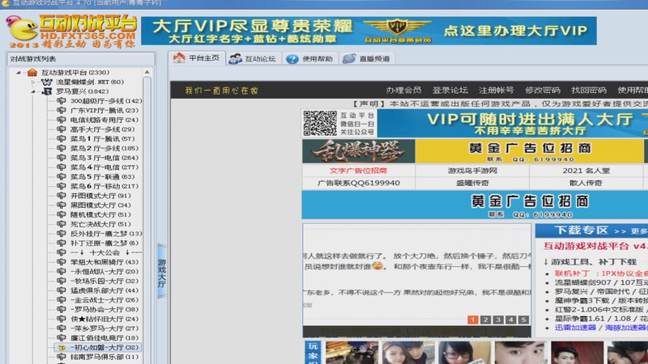Go to slide 4 in carousel pager

click(511, 320)
